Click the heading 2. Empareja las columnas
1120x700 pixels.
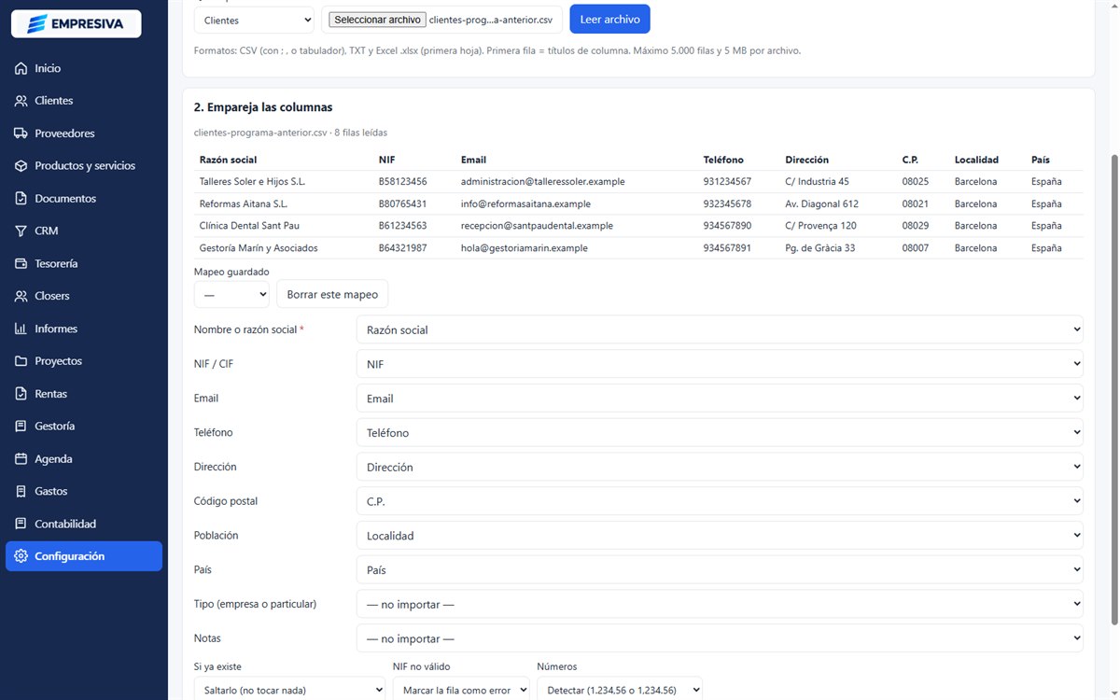click(263, 107)
